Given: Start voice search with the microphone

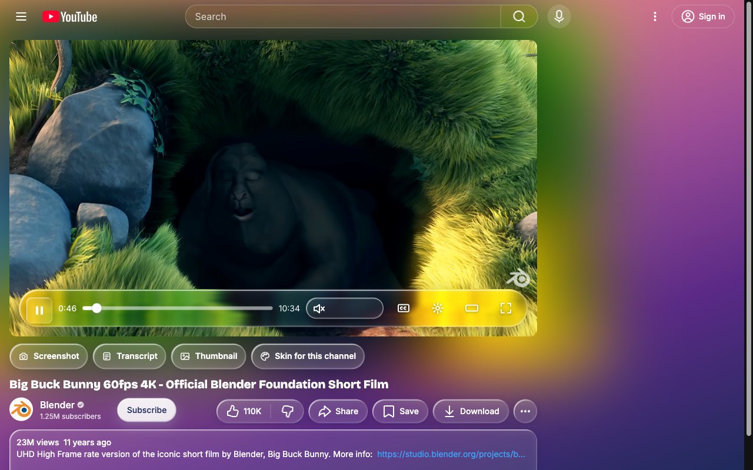Looking at the screenshot, I should point(559,16).
